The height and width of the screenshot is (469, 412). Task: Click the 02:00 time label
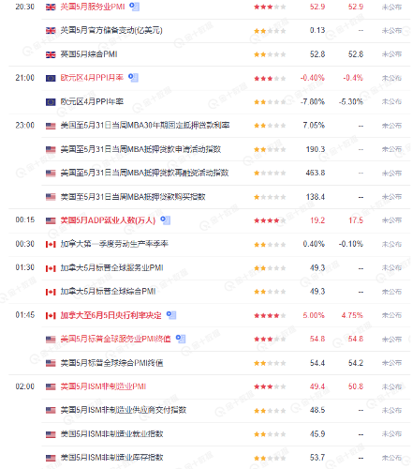[25, 386]
